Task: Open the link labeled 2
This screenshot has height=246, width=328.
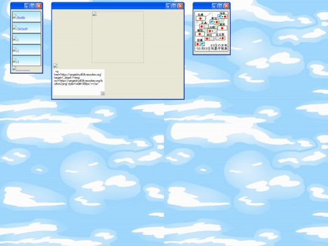Action: point(18,50)
